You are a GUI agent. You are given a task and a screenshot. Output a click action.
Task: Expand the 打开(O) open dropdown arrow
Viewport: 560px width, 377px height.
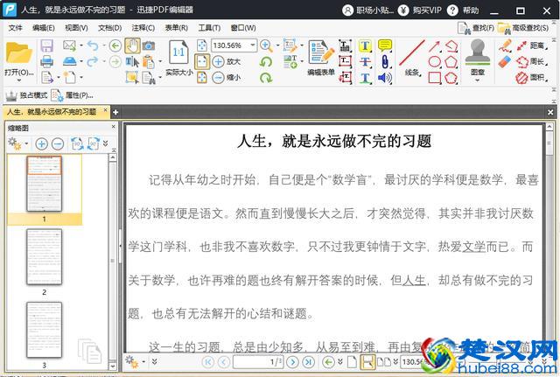pyautogui.click(x=19, y=80)
